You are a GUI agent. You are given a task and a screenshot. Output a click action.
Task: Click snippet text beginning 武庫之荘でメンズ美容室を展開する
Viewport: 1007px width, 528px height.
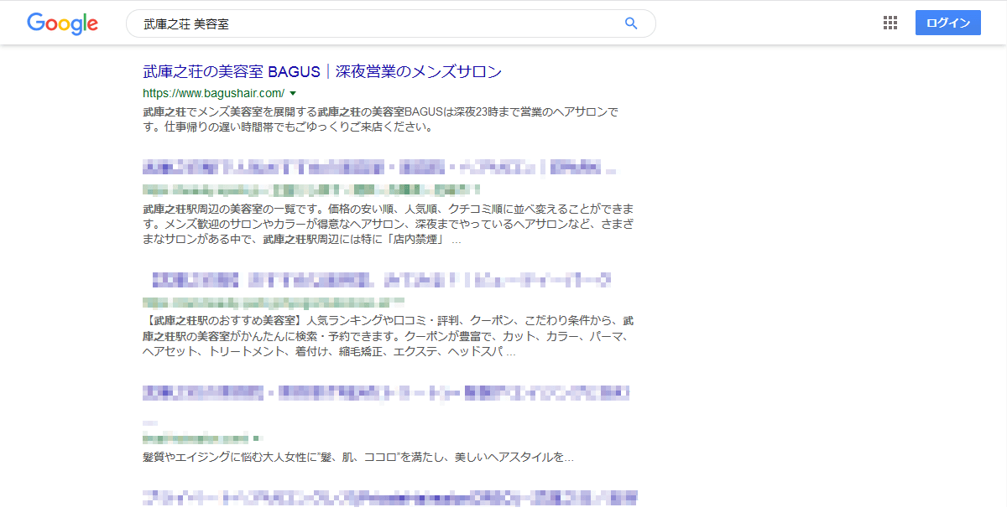tap(380, 120)
